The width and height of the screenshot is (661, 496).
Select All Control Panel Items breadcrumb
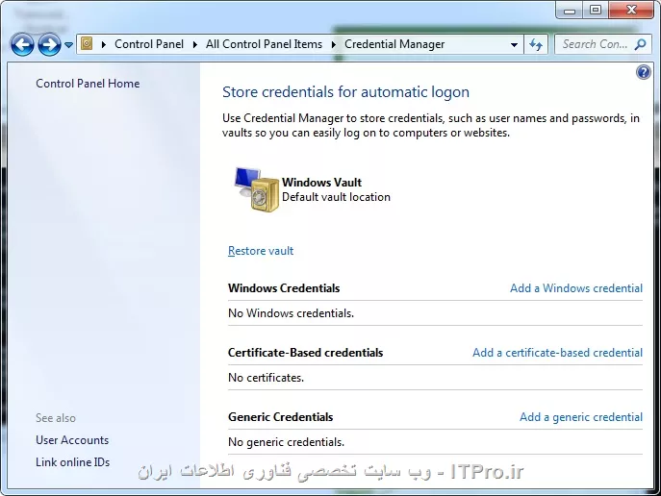click(264, 44)
